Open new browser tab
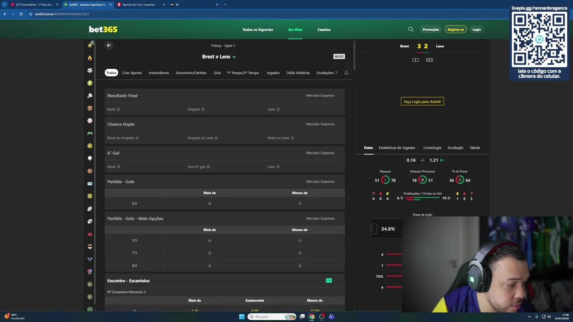The width and height of the screenshot is (573, 322). click(x=225, y=4)
